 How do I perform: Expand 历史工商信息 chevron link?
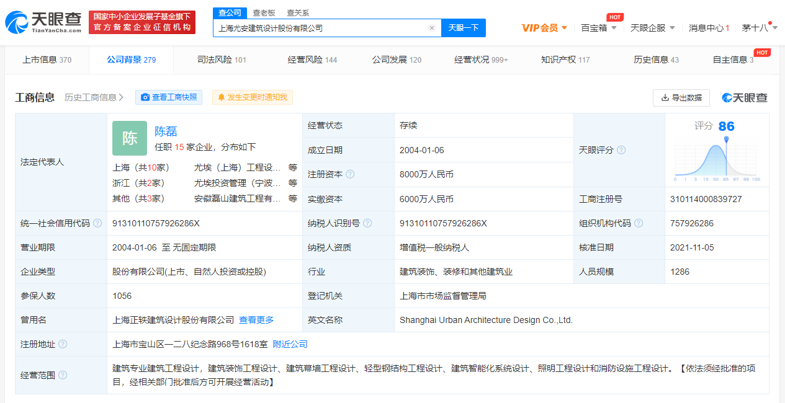tap(94, 97)
